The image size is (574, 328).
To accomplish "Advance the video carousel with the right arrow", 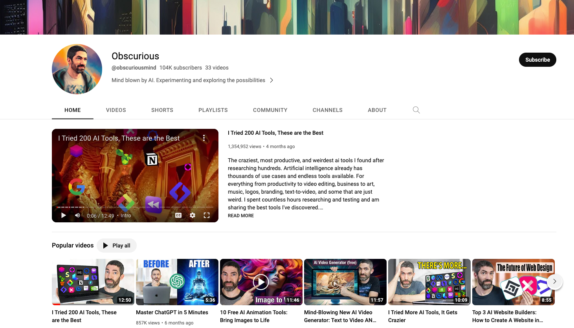I will pos(554,282).
